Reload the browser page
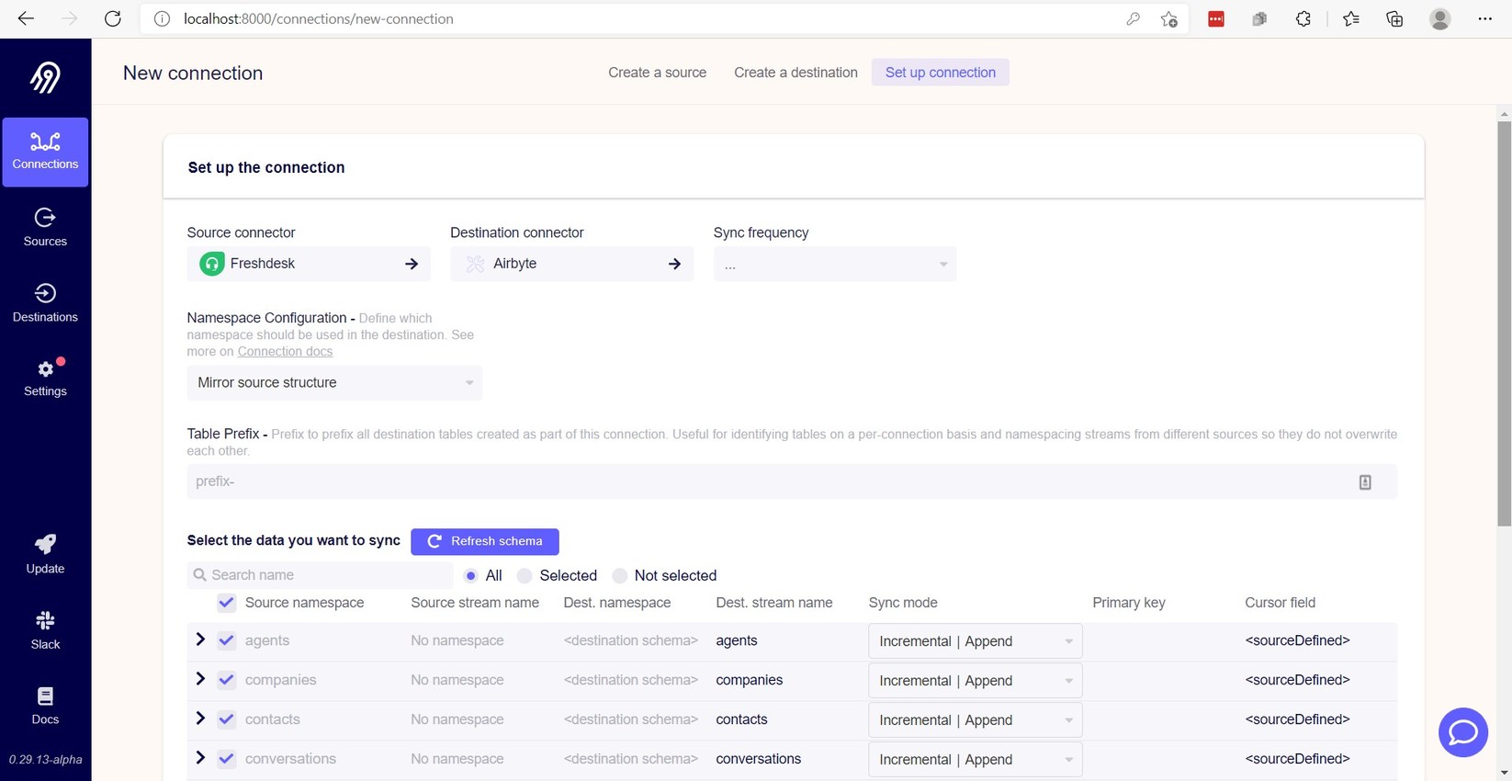This screenshot has width=1512, height=781. 112,18
